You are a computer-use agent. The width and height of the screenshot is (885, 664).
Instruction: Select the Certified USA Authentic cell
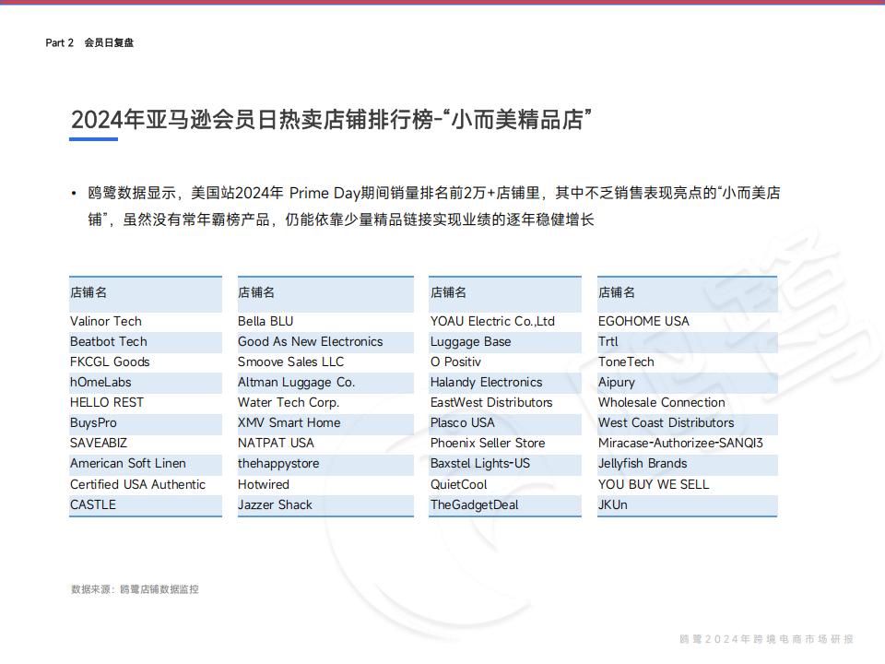146,484
